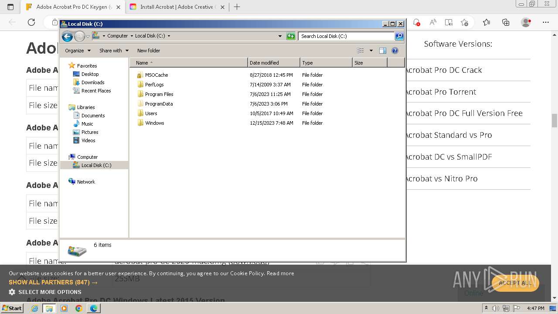
Task: Open the Acrobat Pro DC Crack link
Action: pos(444,70)
